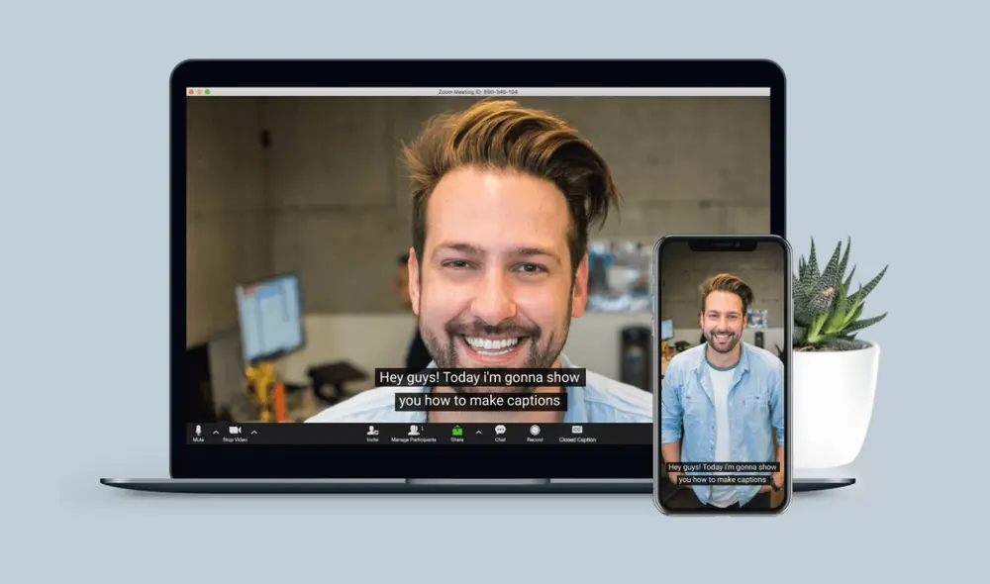Start screen sharing with green Share icon
Image resolution: width=990 pixels, height=584 pixels.
point(457,432)
